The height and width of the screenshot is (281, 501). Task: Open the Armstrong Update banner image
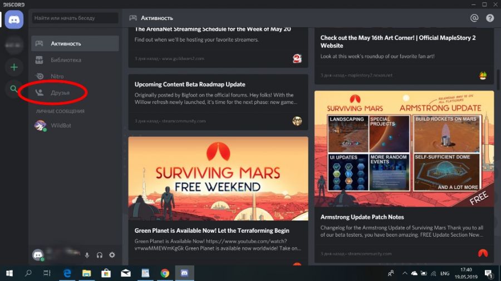coord(404,148)
